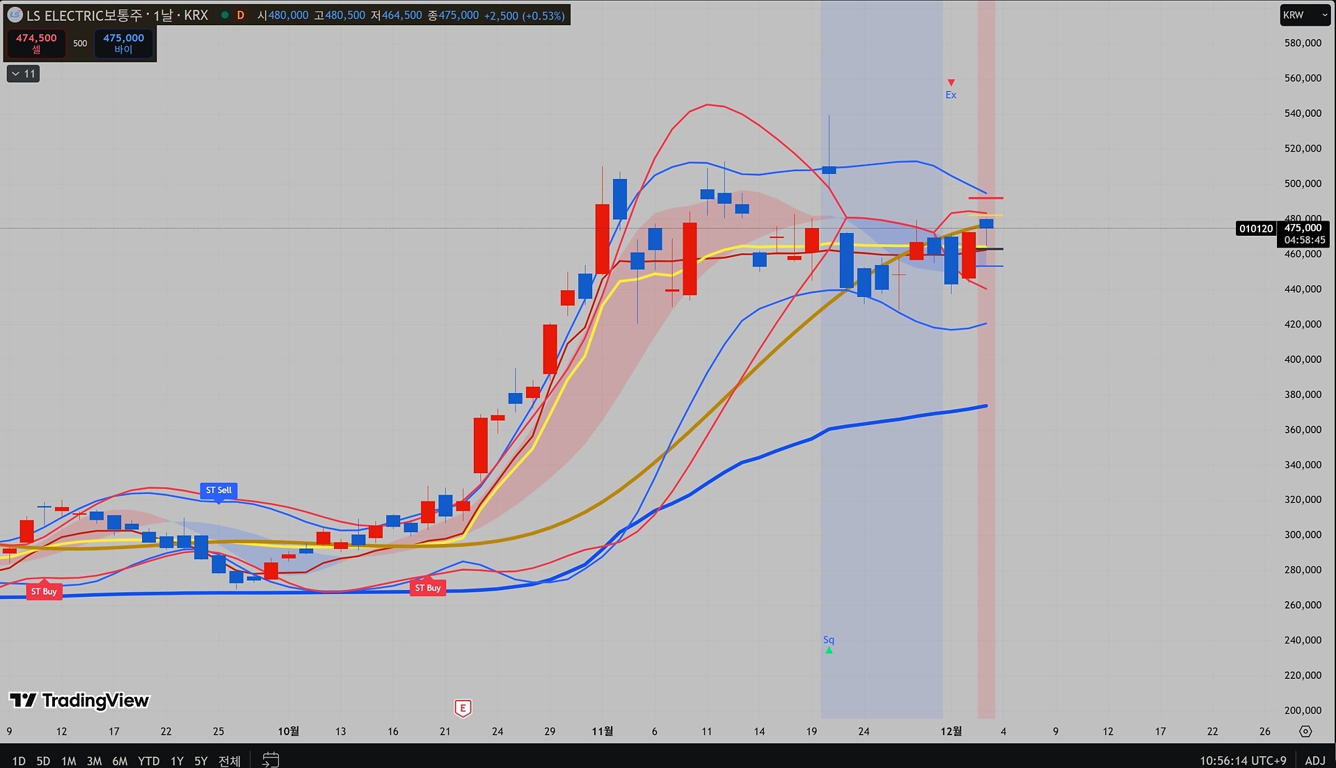The width and height of the screenshot is (1336, 768).
Task: Click the 474,500 sell button
Action: [36, 43]
